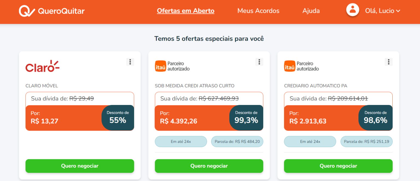Click the QueroQuitar logo icon
420x181 pixels.
(x=27, y=11)
